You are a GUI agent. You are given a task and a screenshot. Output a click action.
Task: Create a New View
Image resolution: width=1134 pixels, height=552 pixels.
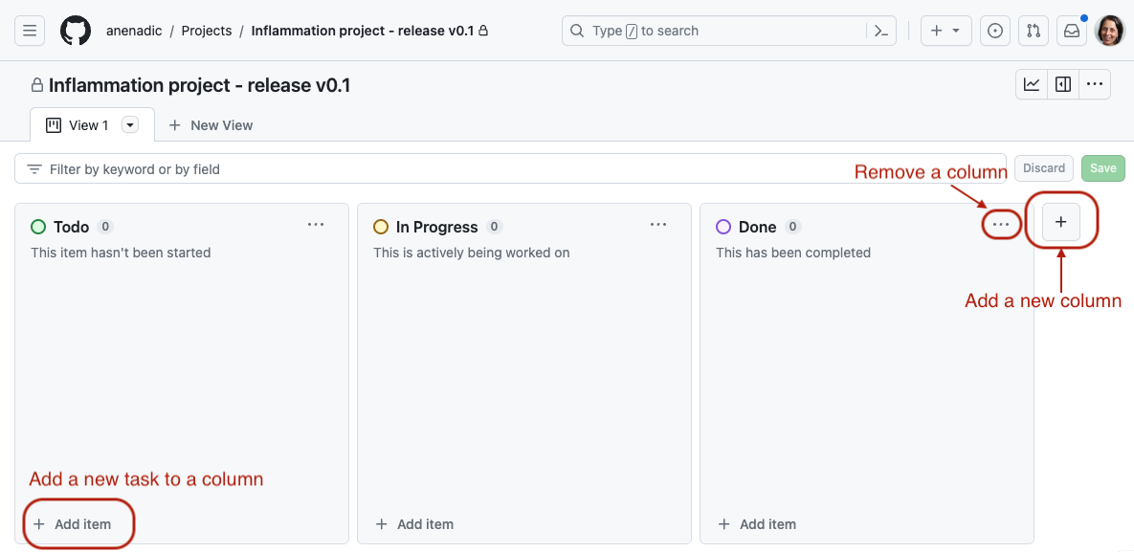[211, 124]
